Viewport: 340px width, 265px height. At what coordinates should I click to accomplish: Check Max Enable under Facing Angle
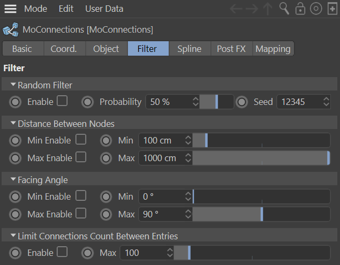point(81,214)
